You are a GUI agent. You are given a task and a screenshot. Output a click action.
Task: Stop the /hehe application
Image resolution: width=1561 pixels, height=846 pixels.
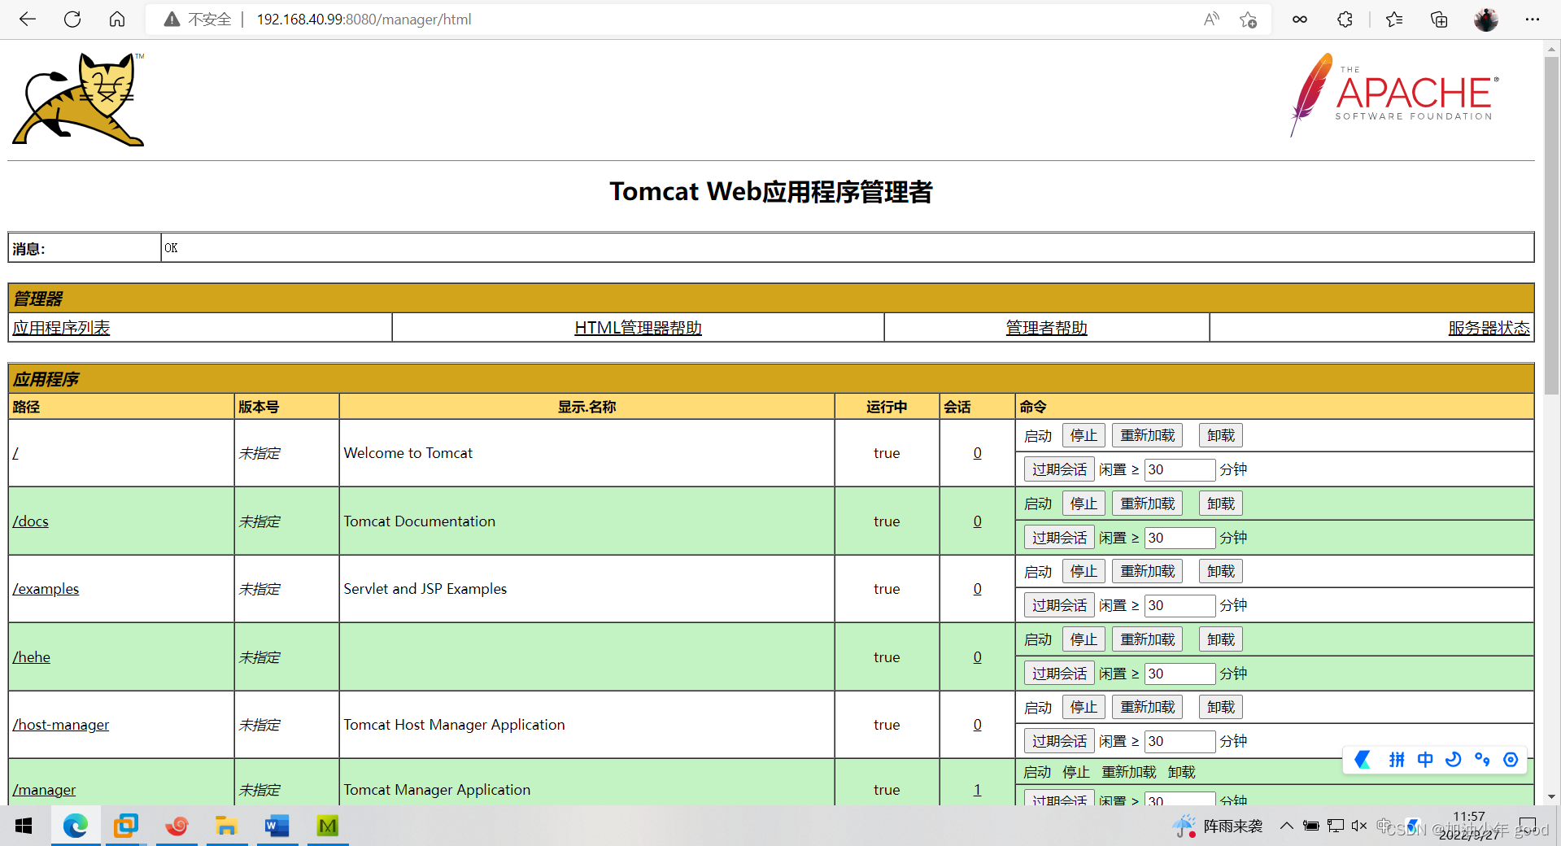(x=1084, y=640)
